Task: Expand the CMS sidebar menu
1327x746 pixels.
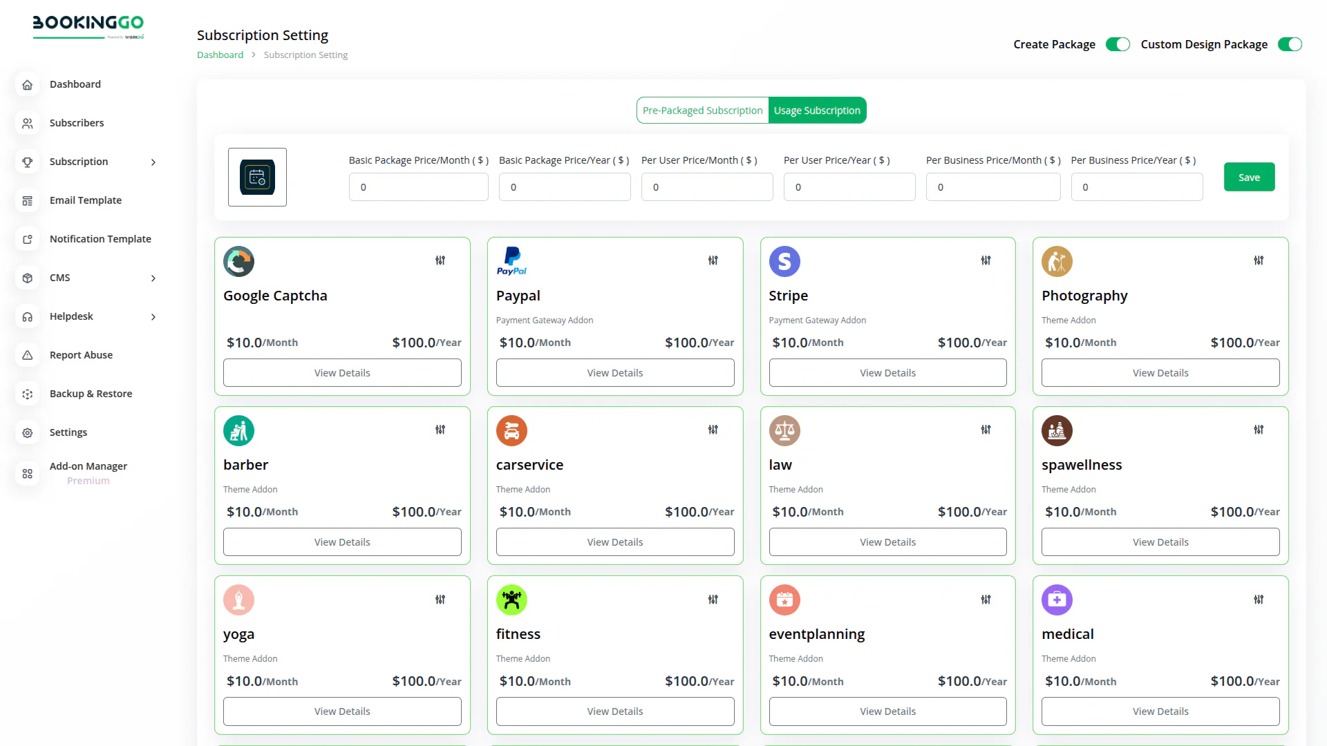Action: click(x=153, y=278)
